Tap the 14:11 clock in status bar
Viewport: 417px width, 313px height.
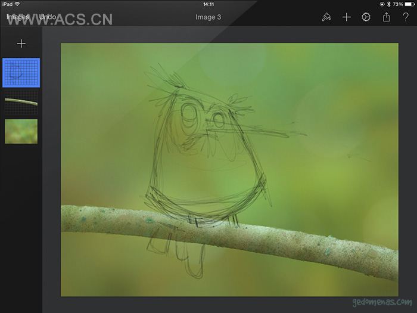pos(208,4)
